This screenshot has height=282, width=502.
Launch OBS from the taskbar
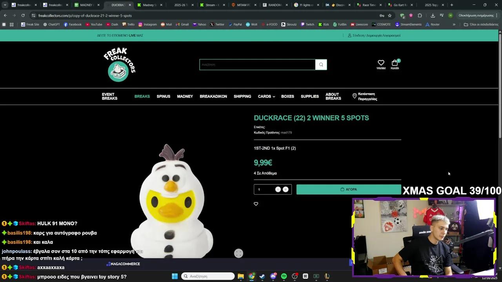click(295, 276)
